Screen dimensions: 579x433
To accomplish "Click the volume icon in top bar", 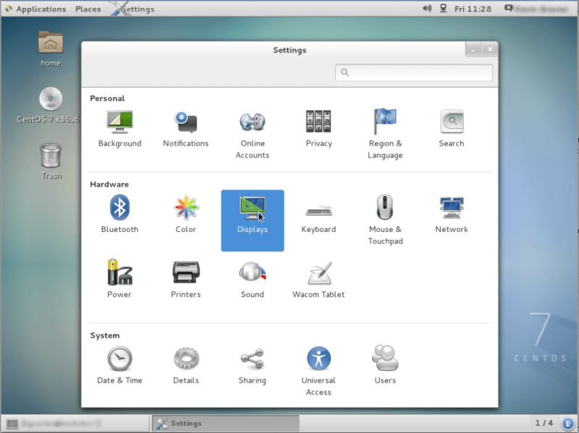I will pos(427,9).
